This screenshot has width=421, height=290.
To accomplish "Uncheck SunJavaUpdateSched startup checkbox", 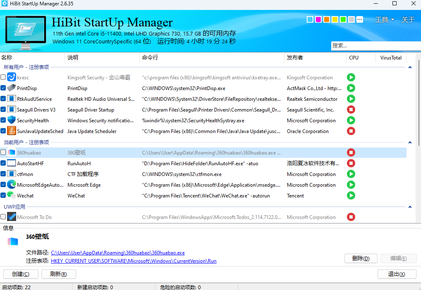I will click(3, 131).
